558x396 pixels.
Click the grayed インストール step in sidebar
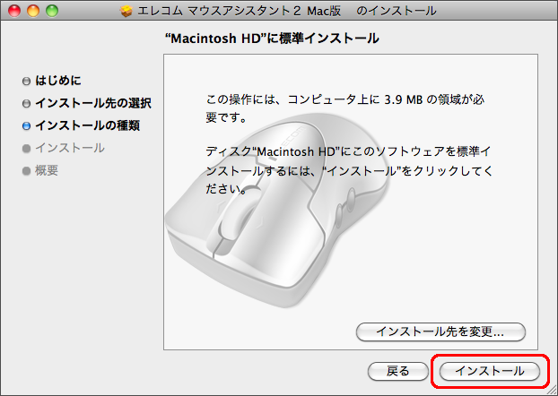coord(70,148)
